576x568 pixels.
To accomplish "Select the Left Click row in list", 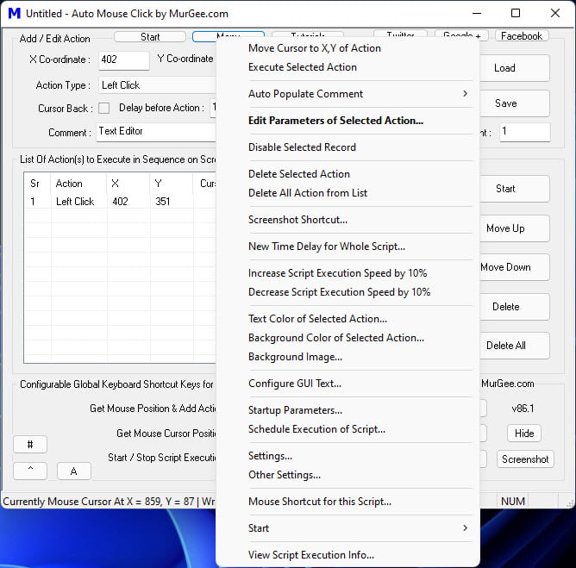I will click(x=120, y=202).
